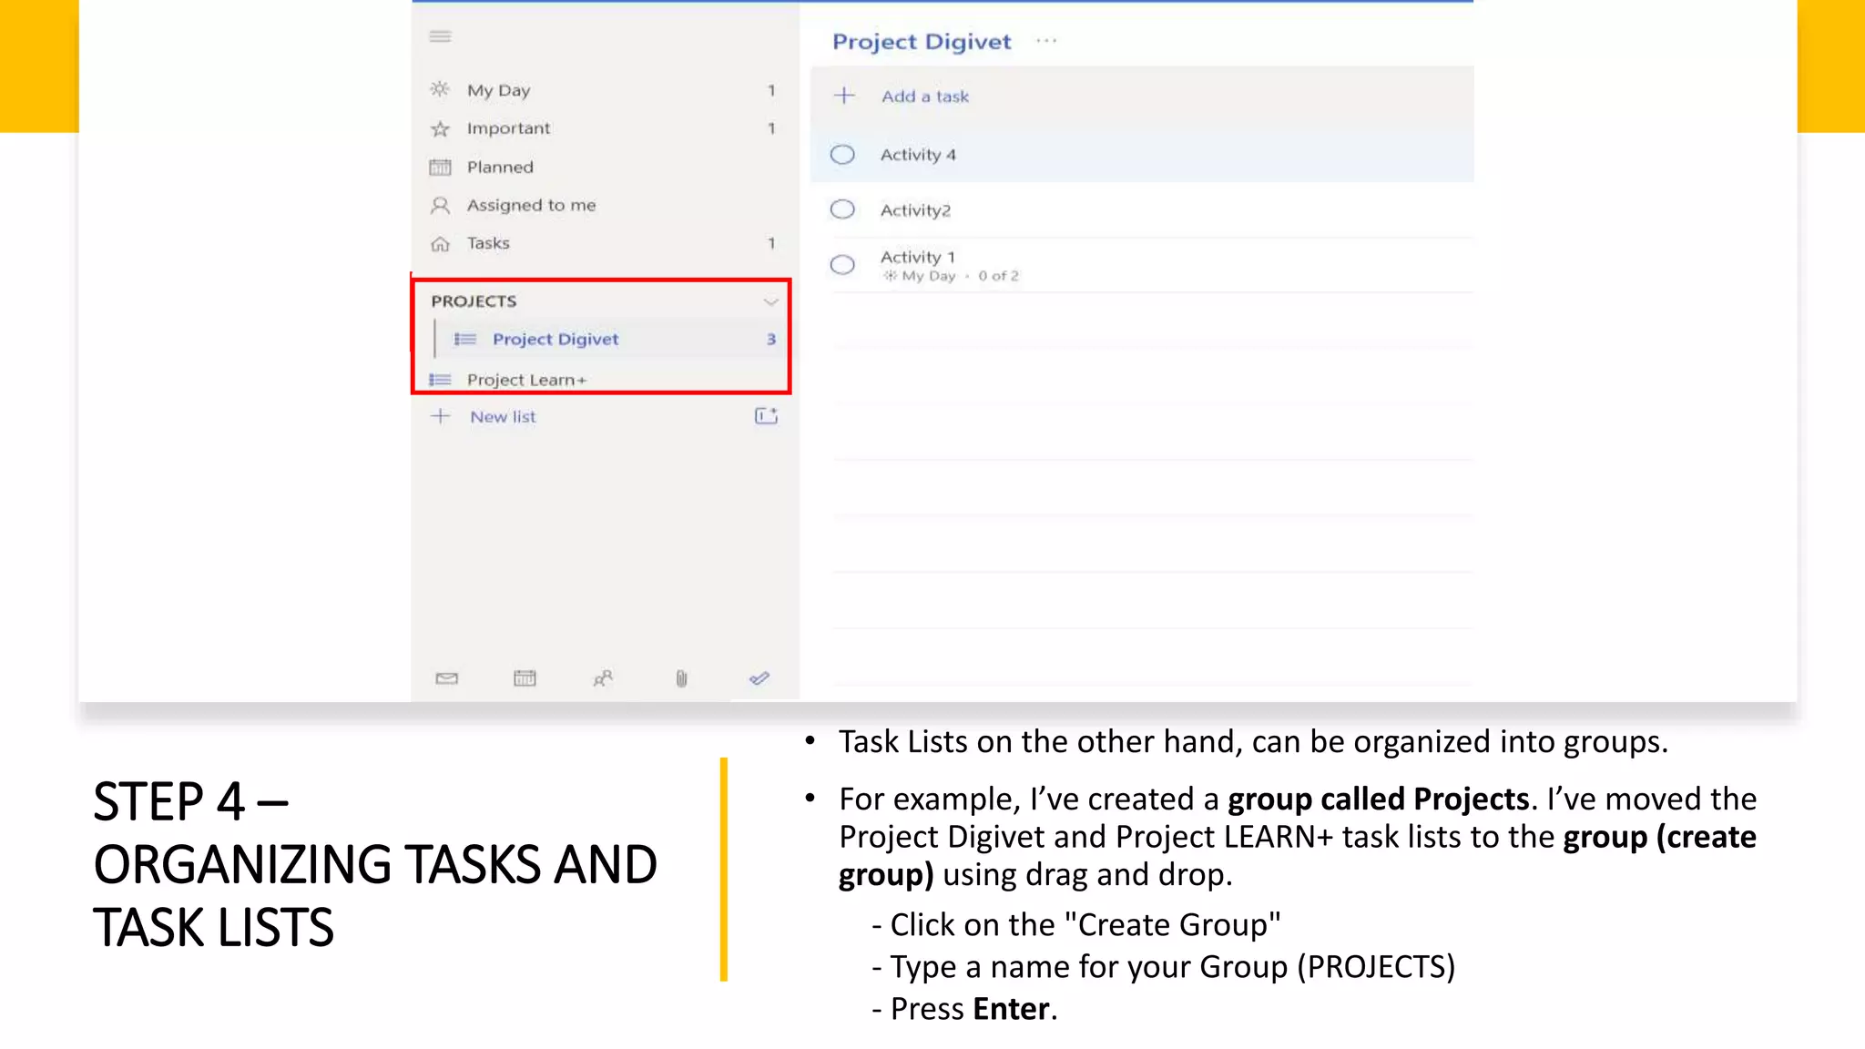Click the Assigned to me person icon
This screenshot has height=1049, width=1865.
[440, 205]
